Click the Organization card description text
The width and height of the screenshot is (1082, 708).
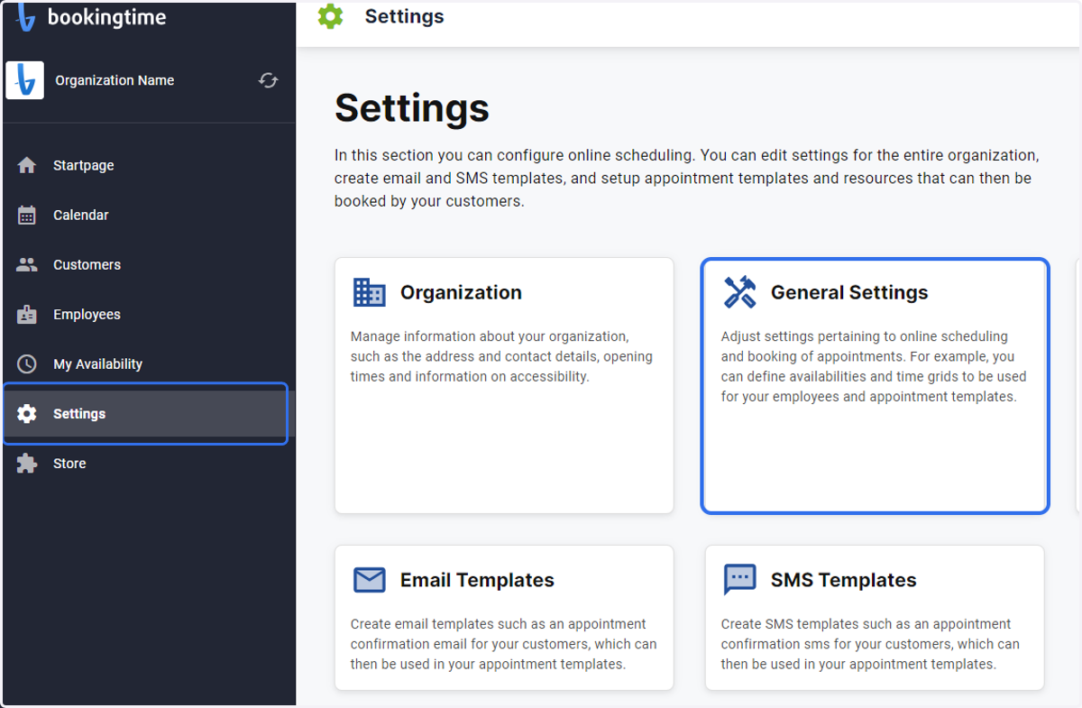click(x=501, y=356)
